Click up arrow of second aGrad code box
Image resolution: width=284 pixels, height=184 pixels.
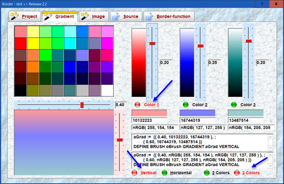270,155
